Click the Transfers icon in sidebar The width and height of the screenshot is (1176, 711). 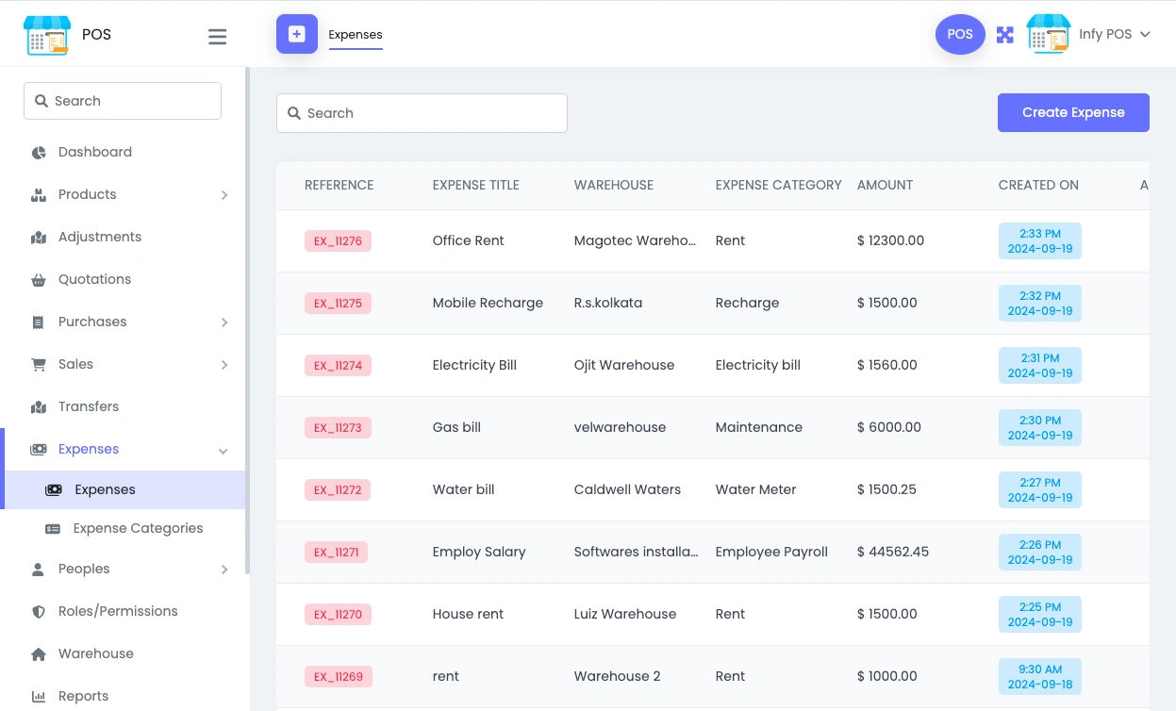pyautogui.click(x=39, y=407)
